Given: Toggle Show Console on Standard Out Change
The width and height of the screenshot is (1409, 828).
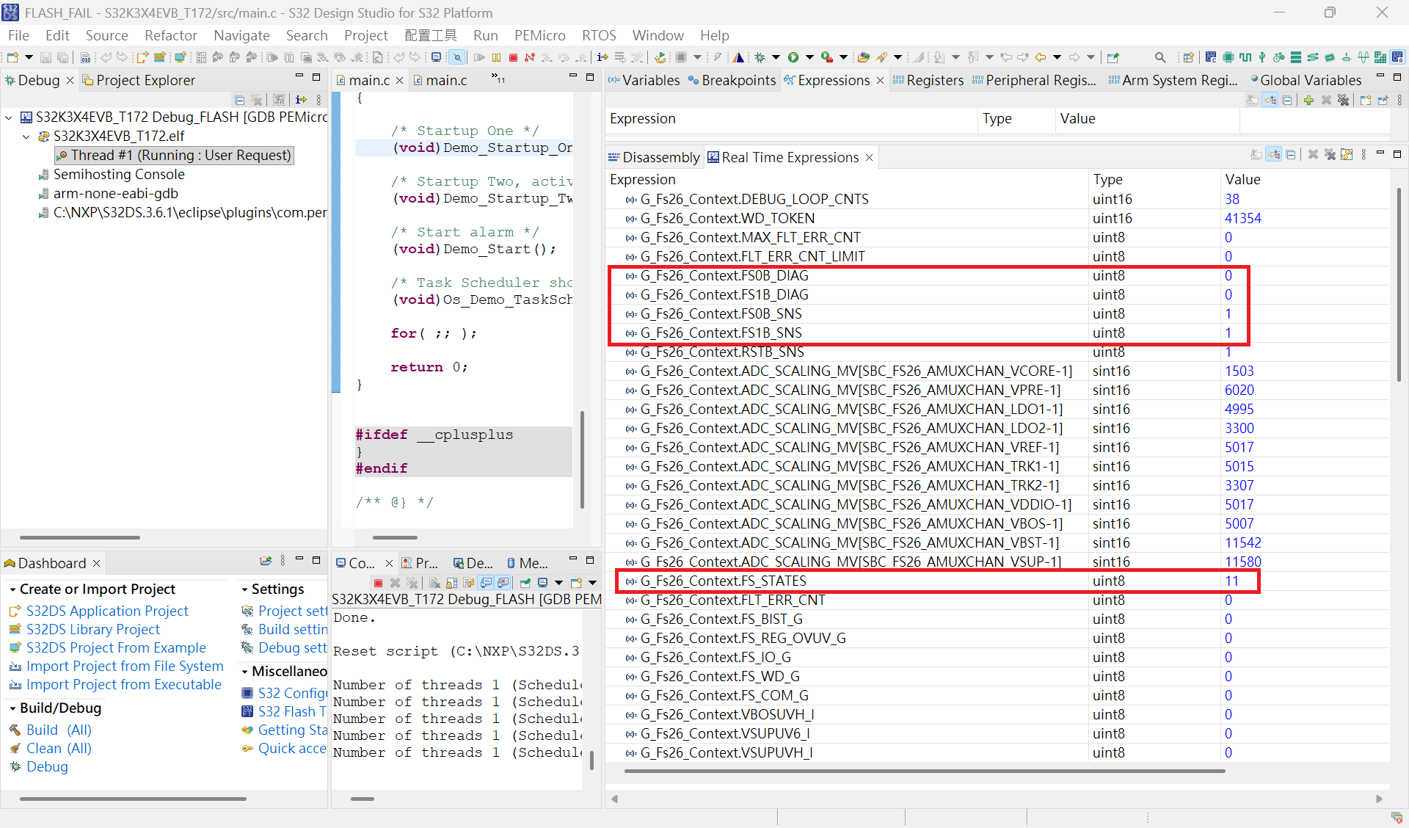Looking at the screenshot, I should click(485, 583).
